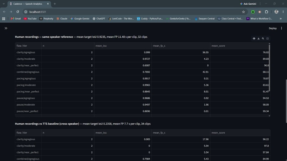
Task: Open the Google Gemini bookmark
Action: pyautogui.click(x=80, y=18)
